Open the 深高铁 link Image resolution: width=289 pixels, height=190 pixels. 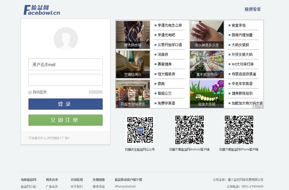click(x=163, y=54)
